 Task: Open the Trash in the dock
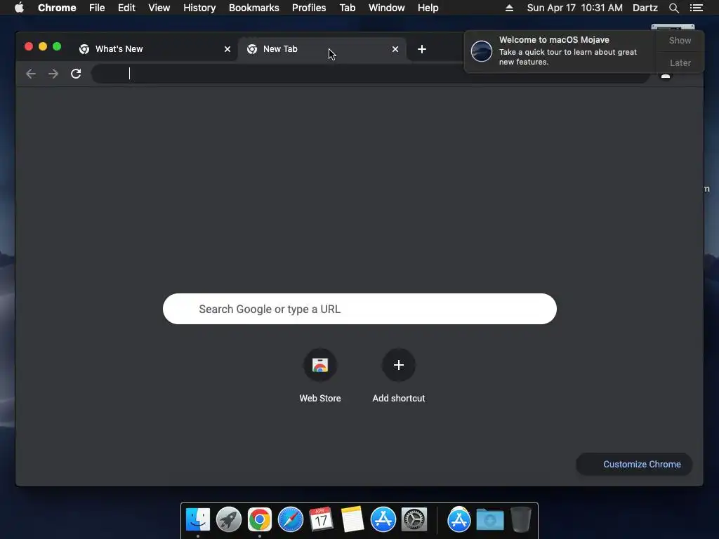tap(521, 520)
